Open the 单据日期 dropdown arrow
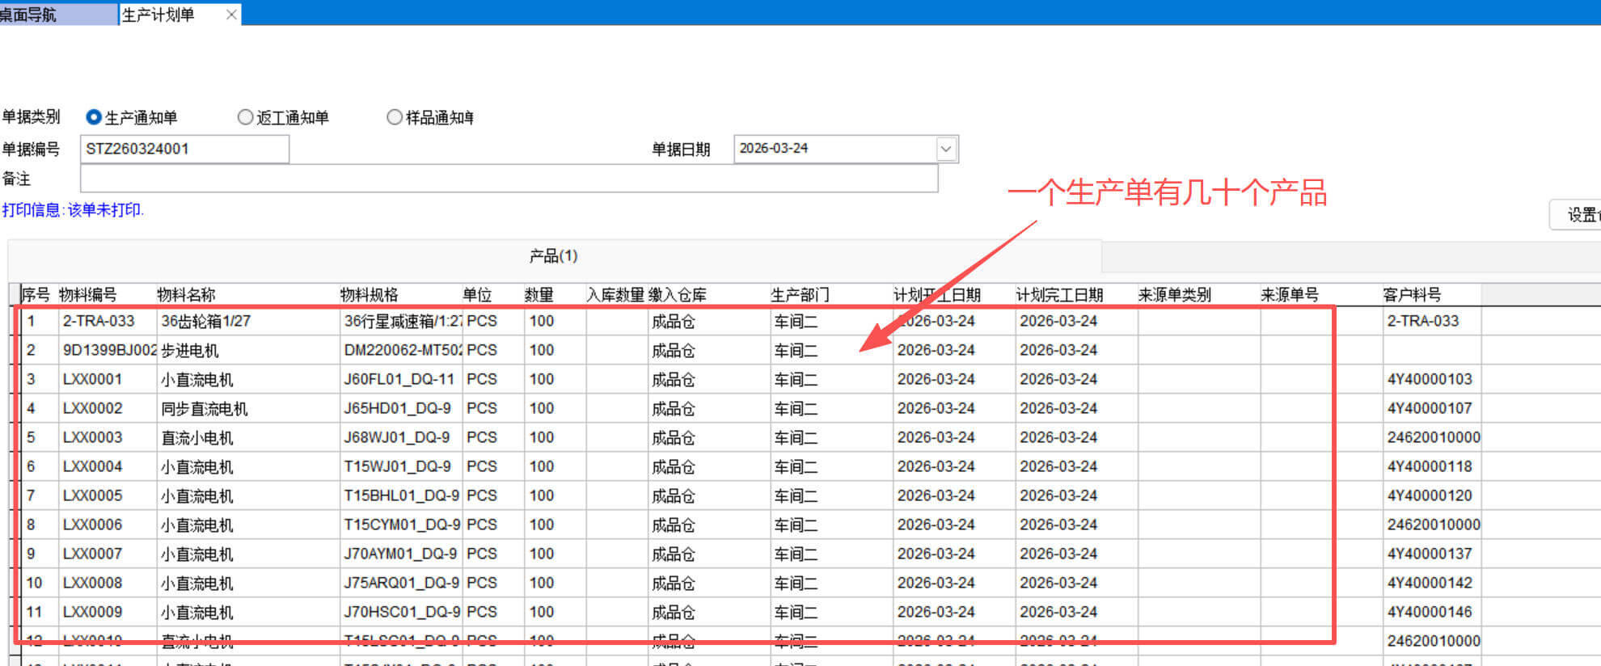The height and width of the screenshot is (666, 1601). (946, 149)
